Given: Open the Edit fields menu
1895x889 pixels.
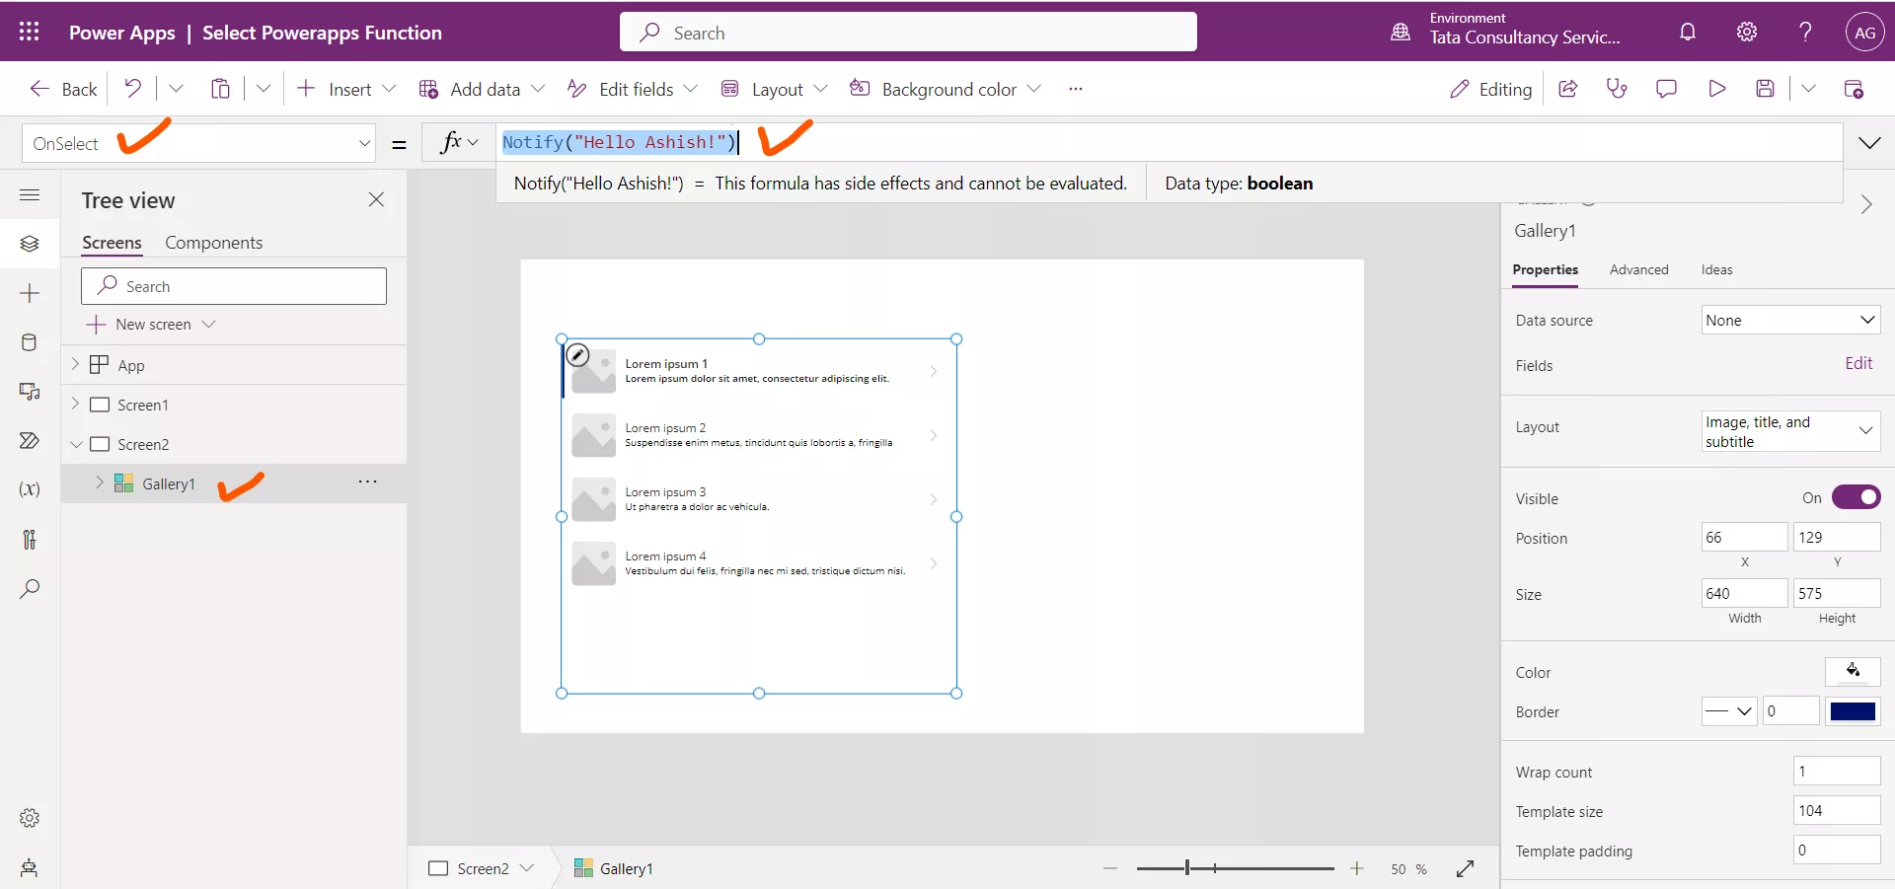Looking at the screenshot, I should (633, 89).
